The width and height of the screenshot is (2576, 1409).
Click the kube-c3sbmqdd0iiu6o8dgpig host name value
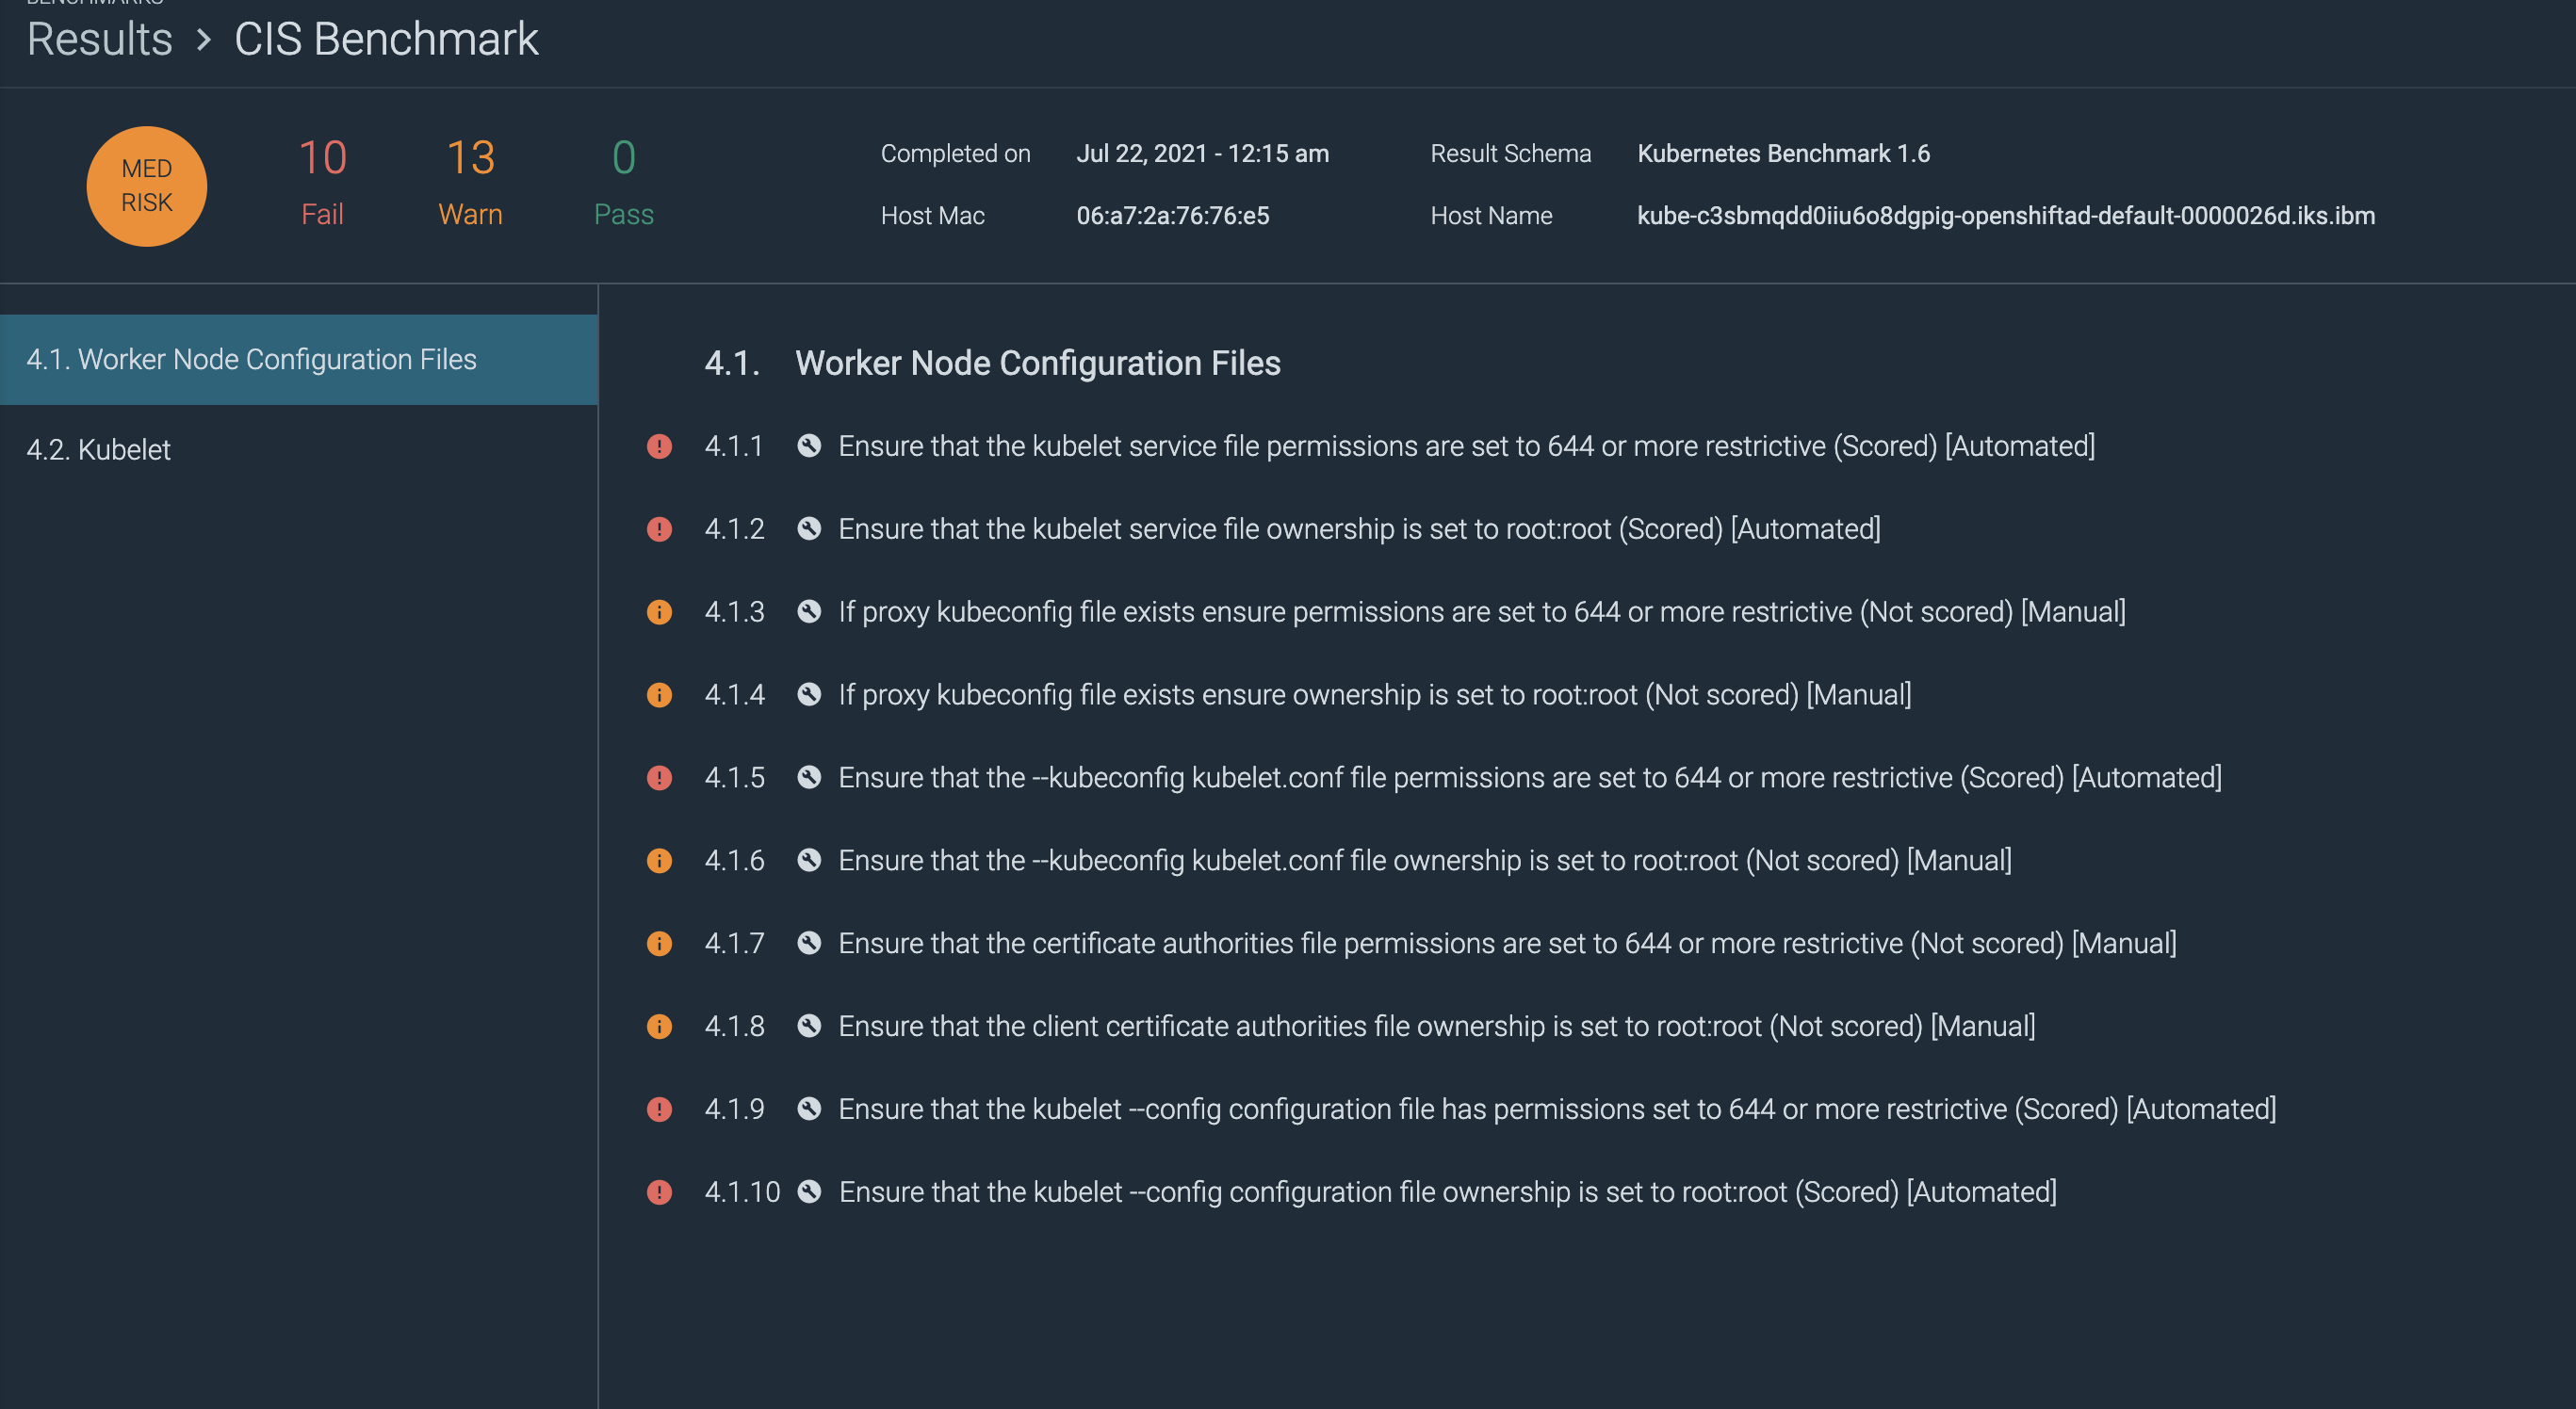coord(2005,216)
